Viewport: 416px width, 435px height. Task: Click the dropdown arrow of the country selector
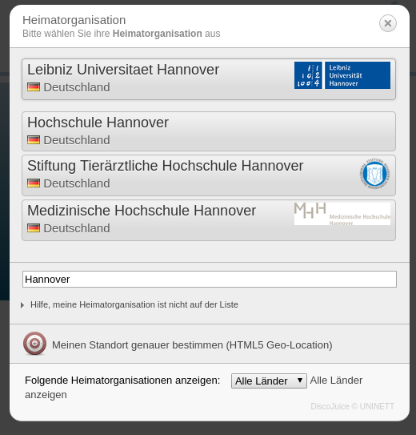tap(300, 381)
